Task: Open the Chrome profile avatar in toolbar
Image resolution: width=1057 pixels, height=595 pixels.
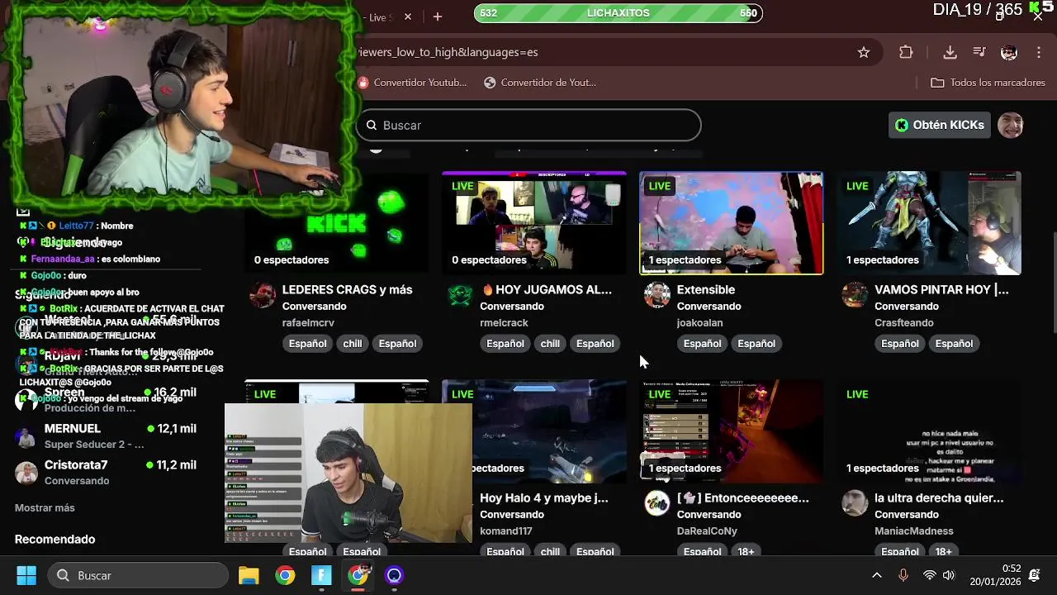Action: pos(1009,52)
